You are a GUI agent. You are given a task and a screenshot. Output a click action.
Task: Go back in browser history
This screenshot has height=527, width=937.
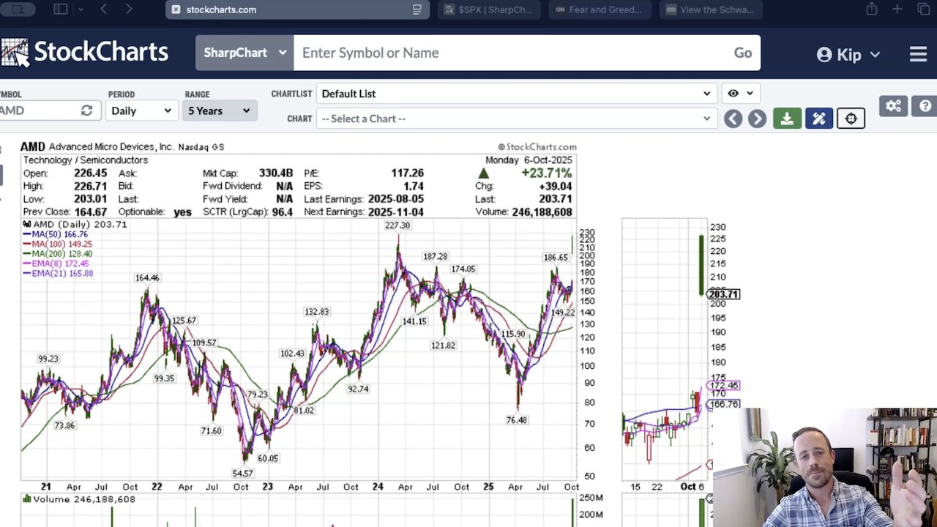(103, 10)
